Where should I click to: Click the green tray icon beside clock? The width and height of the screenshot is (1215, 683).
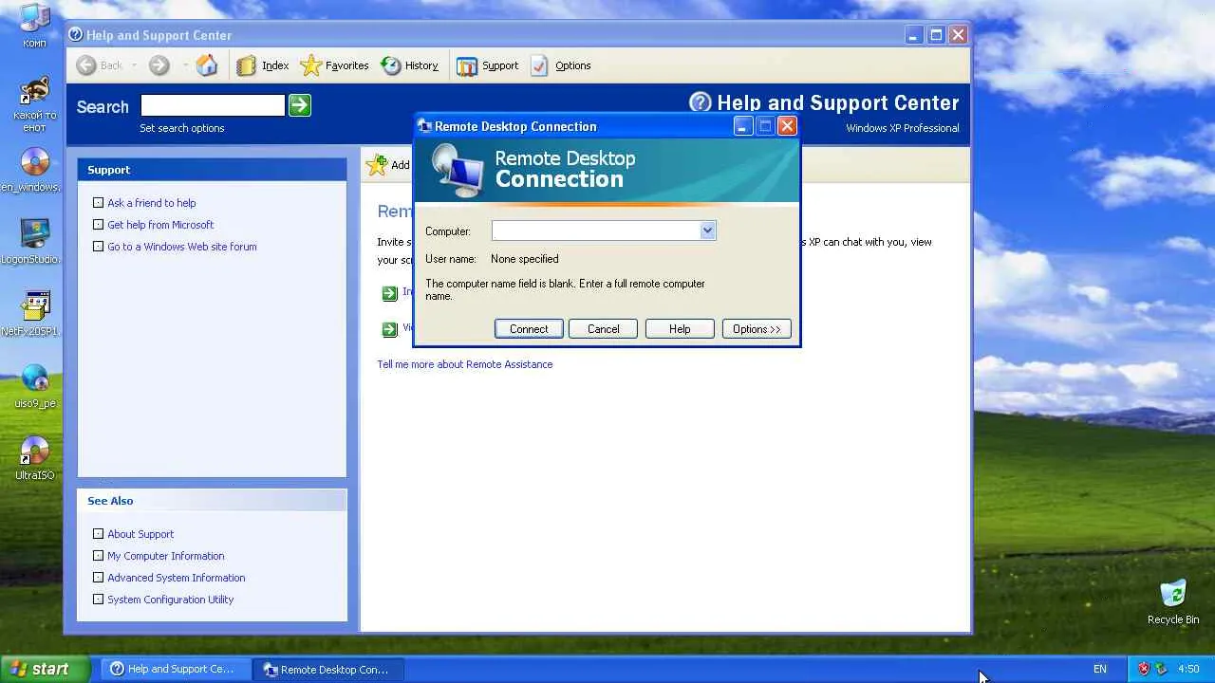click(x=1161, y=669)
